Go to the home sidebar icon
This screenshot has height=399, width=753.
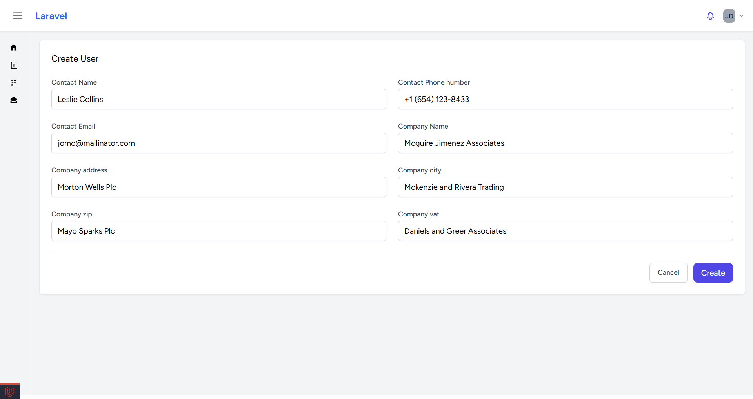tap(14, 47)
